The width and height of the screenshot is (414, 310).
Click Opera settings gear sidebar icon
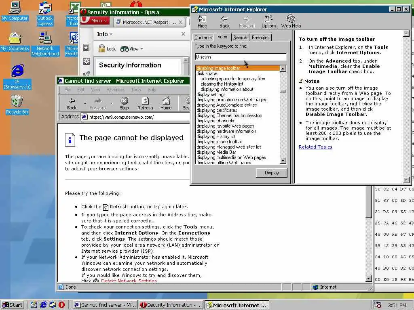(x=87, y=61)
